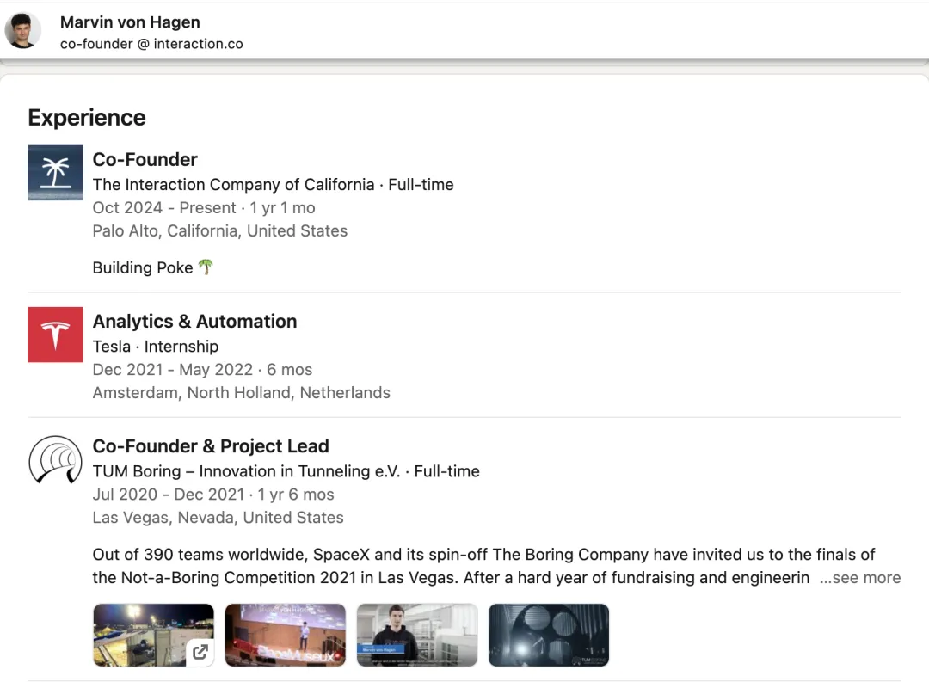Open The Interaction Company of California link

pyautogui.click(x=233, y=184)
